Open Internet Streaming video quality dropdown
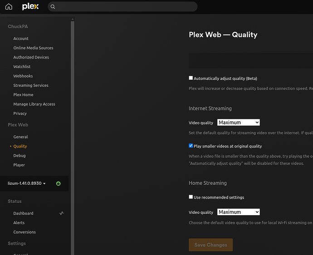 [x=239, y=123]
